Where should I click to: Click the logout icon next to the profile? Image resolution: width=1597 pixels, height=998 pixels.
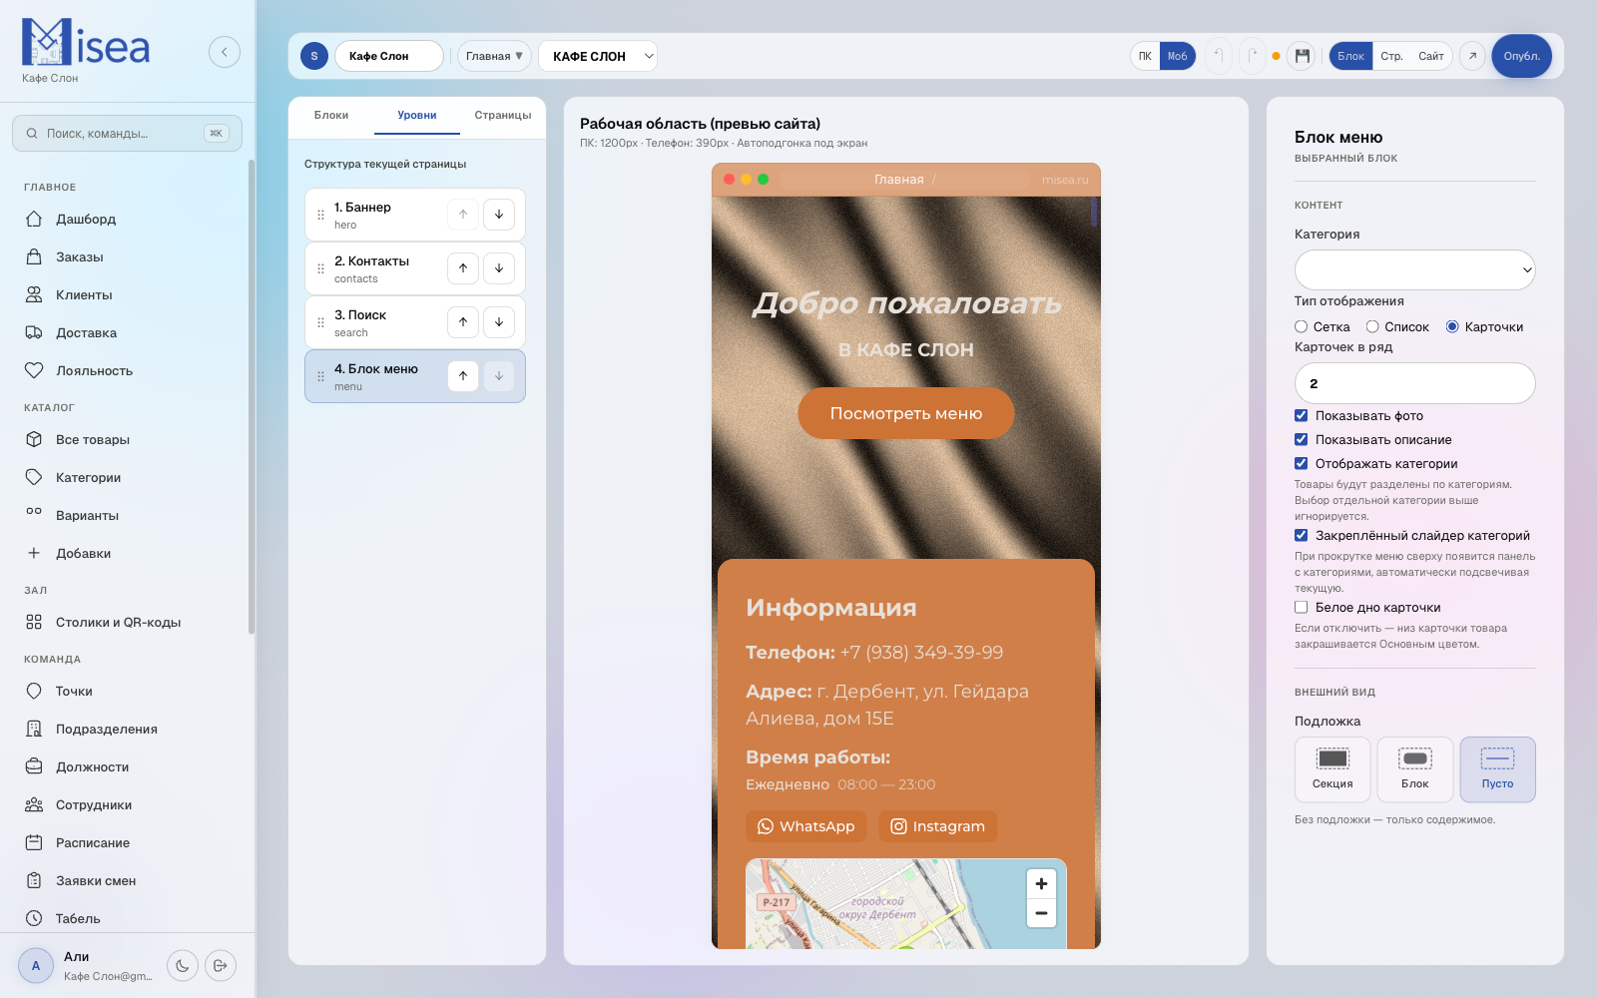pos(220,965)
